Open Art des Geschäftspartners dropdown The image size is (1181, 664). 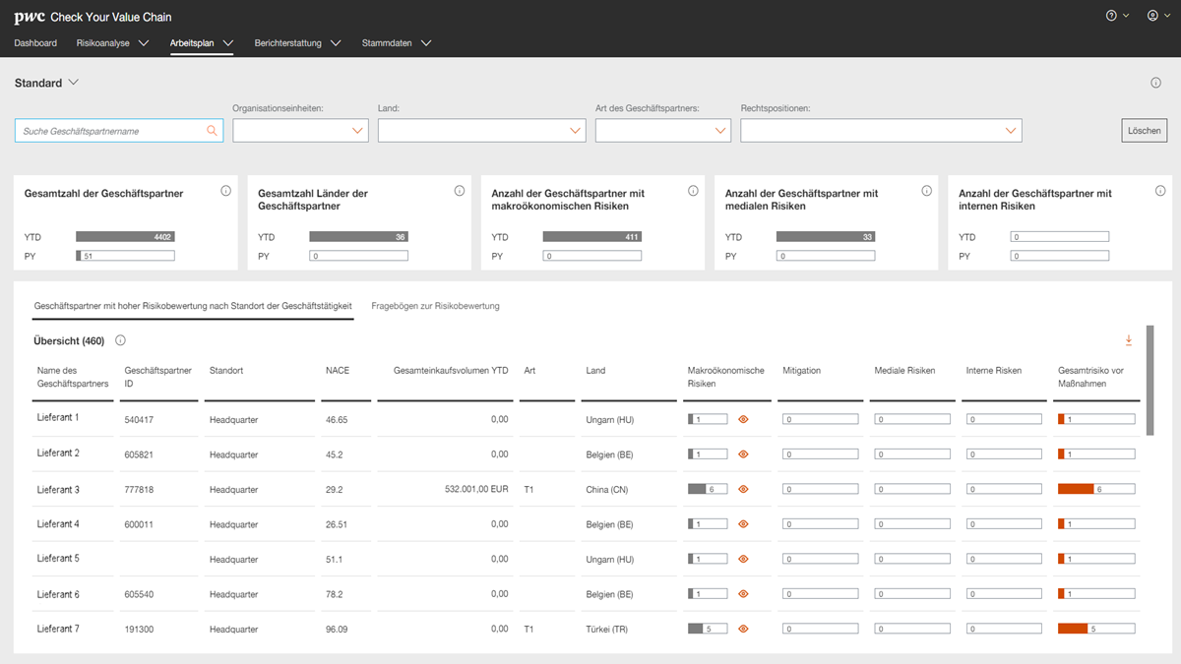tap(663, 131)
